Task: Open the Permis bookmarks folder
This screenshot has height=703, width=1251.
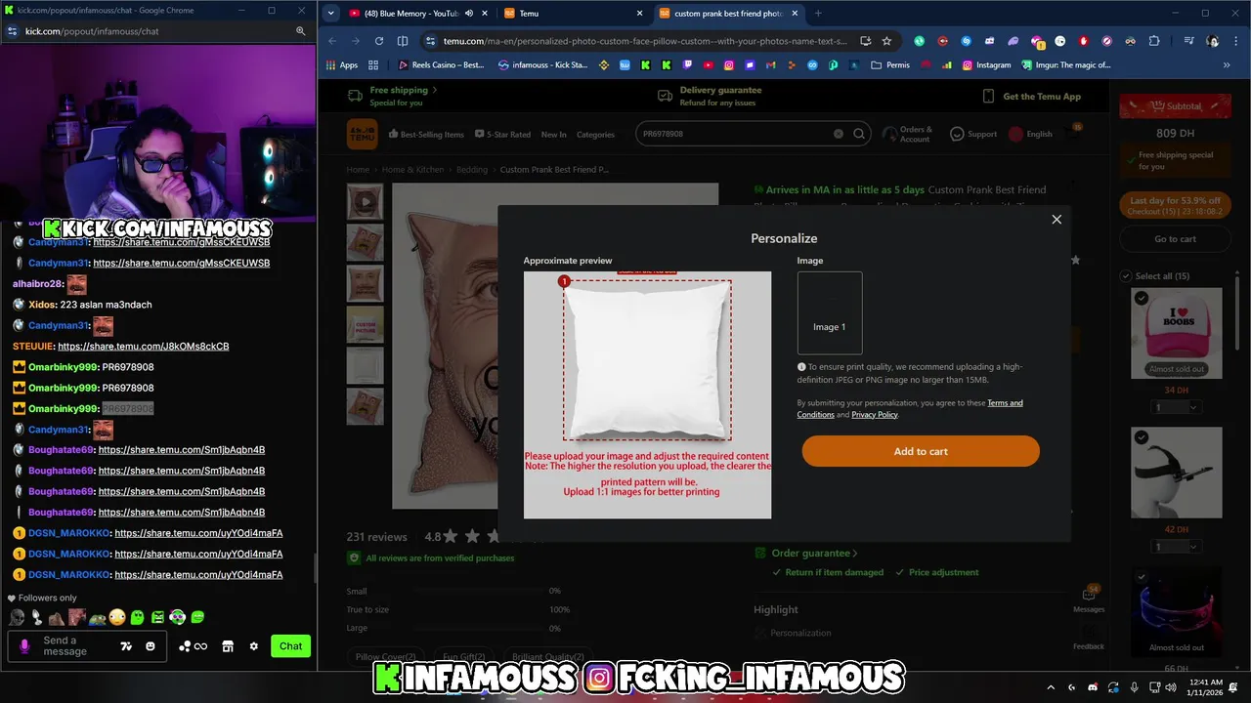Action: (x=889, y=65)
